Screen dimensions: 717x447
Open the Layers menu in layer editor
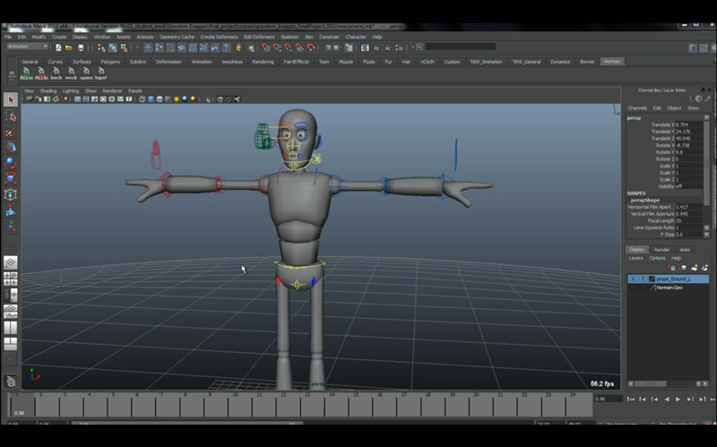click(x=635, y=258)
